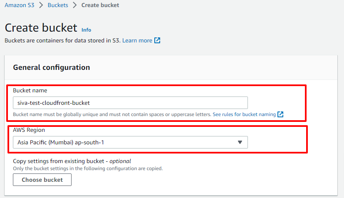The height and width of the screenshot is (198, 344).
Task: Click external-link icon next to Learn more
Action: [x=157, y=40]
